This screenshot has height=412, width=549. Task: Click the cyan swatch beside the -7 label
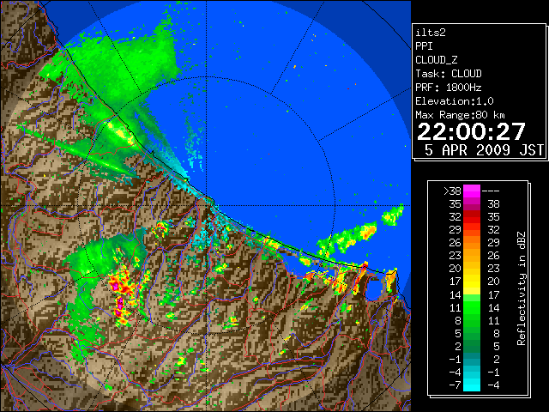pyautogui.click(x=471, y=385)
